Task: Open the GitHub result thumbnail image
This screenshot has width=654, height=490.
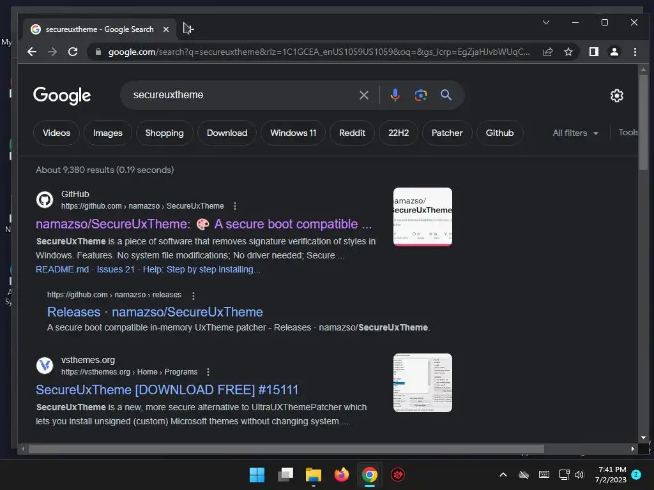Action: point(423,217)
